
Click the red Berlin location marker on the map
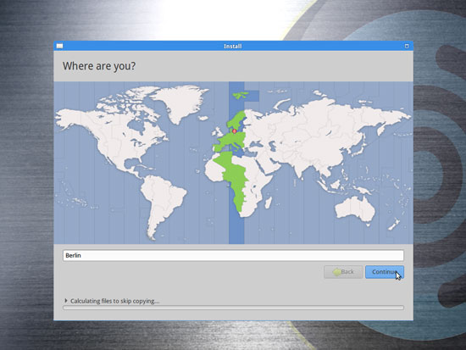click(234, 131)
